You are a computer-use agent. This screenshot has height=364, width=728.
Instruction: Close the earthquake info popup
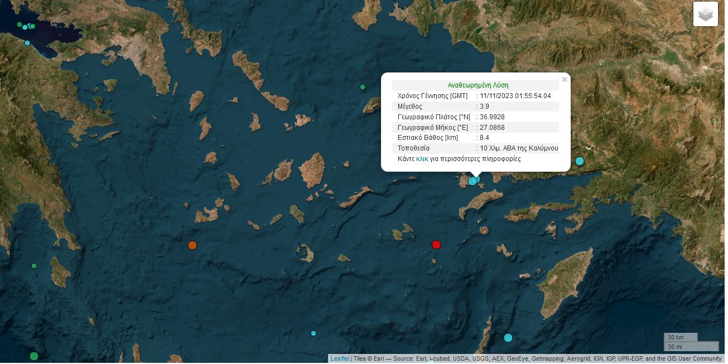point(564,80)
